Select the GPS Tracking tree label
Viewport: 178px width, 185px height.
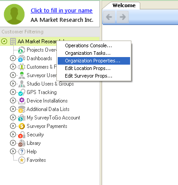pos(42,92)
